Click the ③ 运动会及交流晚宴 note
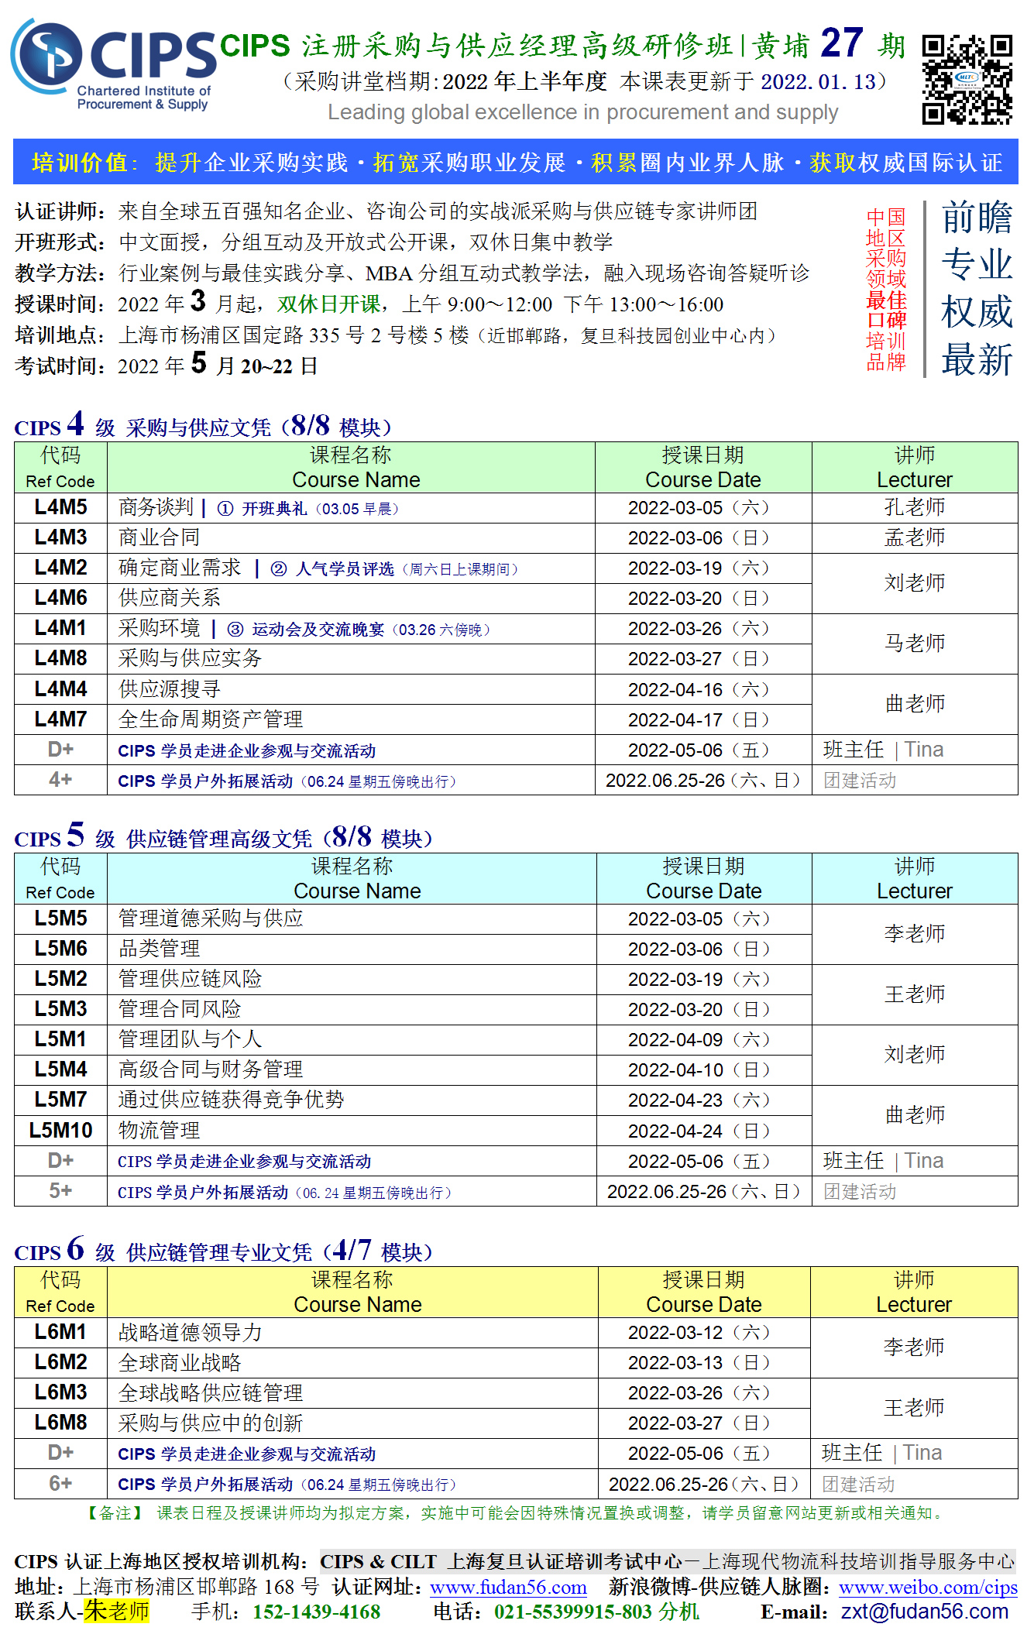1034x1641 pixels. (x=359, y=630)
